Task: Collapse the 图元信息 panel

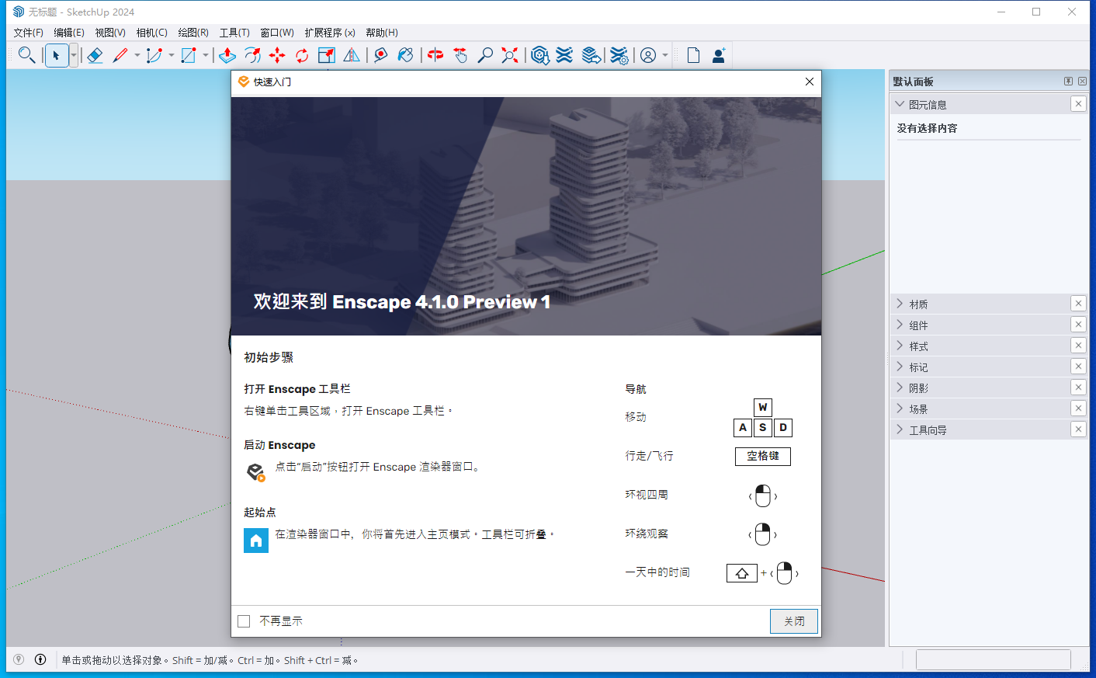Action: pos(900,103)
